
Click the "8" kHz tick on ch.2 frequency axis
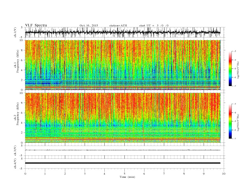[x=22, y=103]
